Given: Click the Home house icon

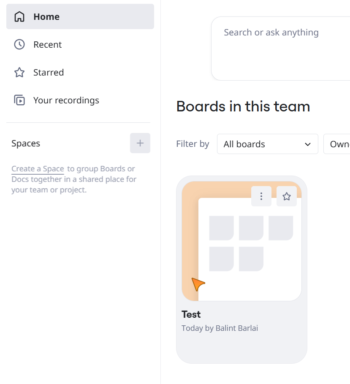Looking at the screenshot, I should 19,16.
